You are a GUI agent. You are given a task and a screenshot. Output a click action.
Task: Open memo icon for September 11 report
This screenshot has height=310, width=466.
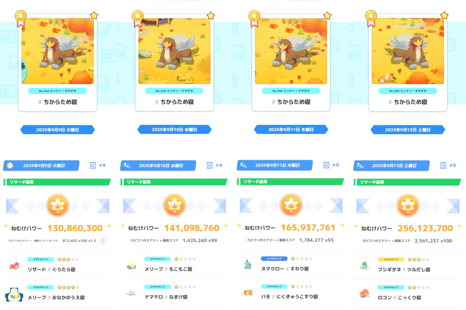(331, 165)
